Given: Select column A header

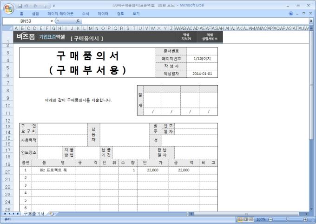Looking at the screenshot, I should [16, 28].
